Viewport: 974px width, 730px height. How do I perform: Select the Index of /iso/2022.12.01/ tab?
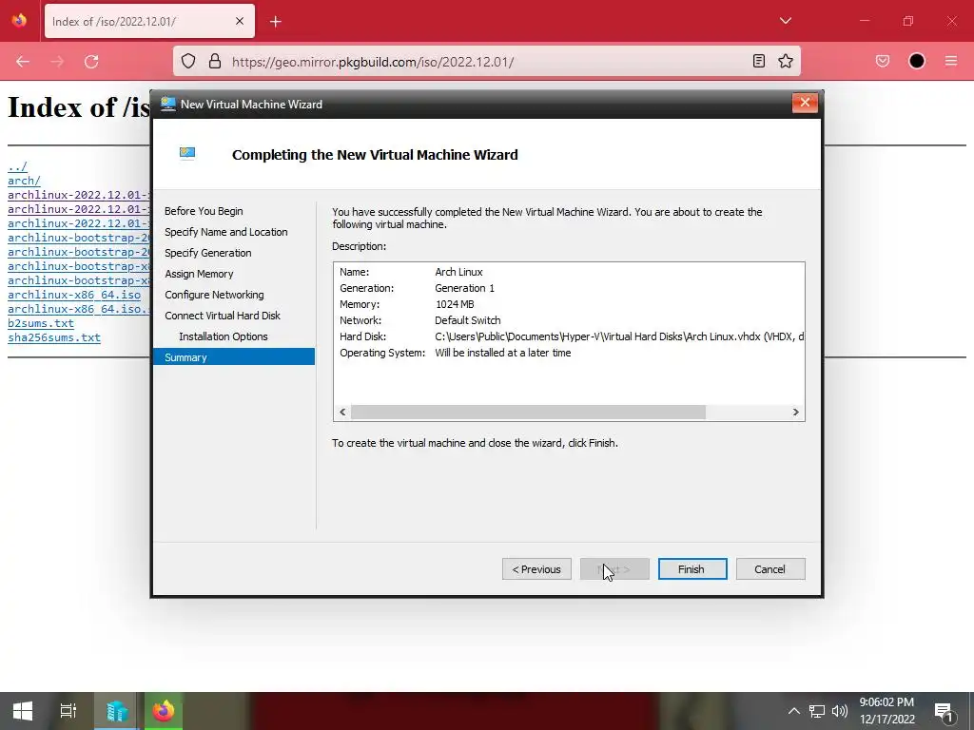pos(149,21)
